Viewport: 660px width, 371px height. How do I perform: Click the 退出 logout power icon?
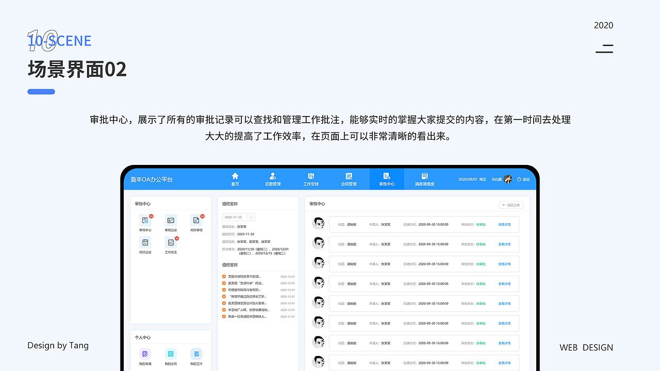518,179
